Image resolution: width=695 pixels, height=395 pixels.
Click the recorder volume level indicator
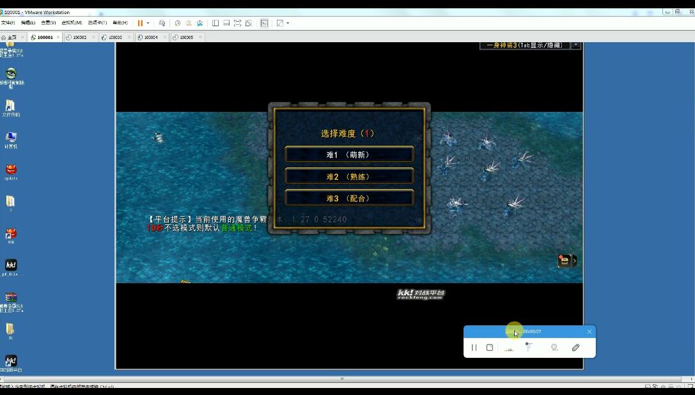510,348
